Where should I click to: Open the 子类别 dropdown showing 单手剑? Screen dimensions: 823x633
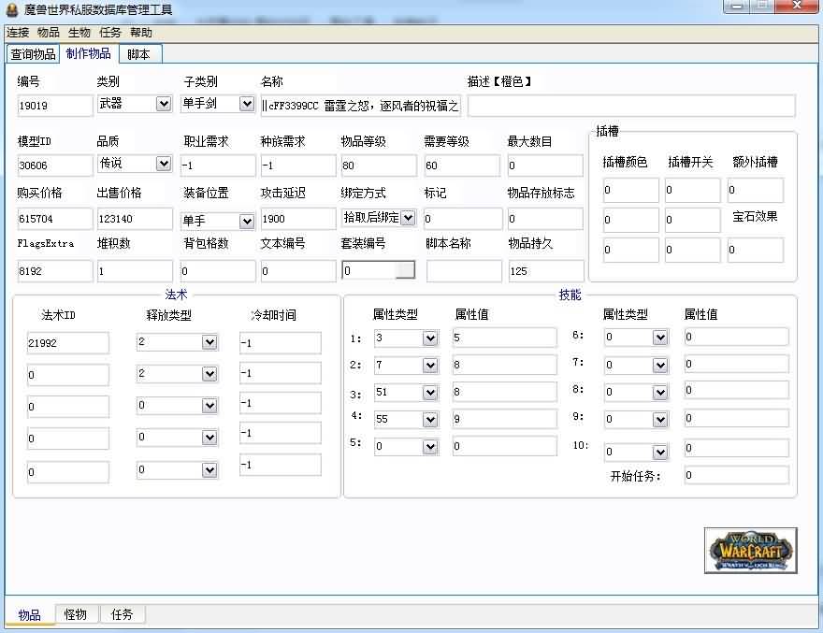tap(247, 104)
